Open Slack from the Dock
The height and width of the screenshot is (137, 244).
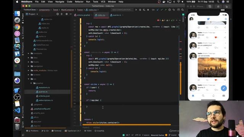click(17, 61)
